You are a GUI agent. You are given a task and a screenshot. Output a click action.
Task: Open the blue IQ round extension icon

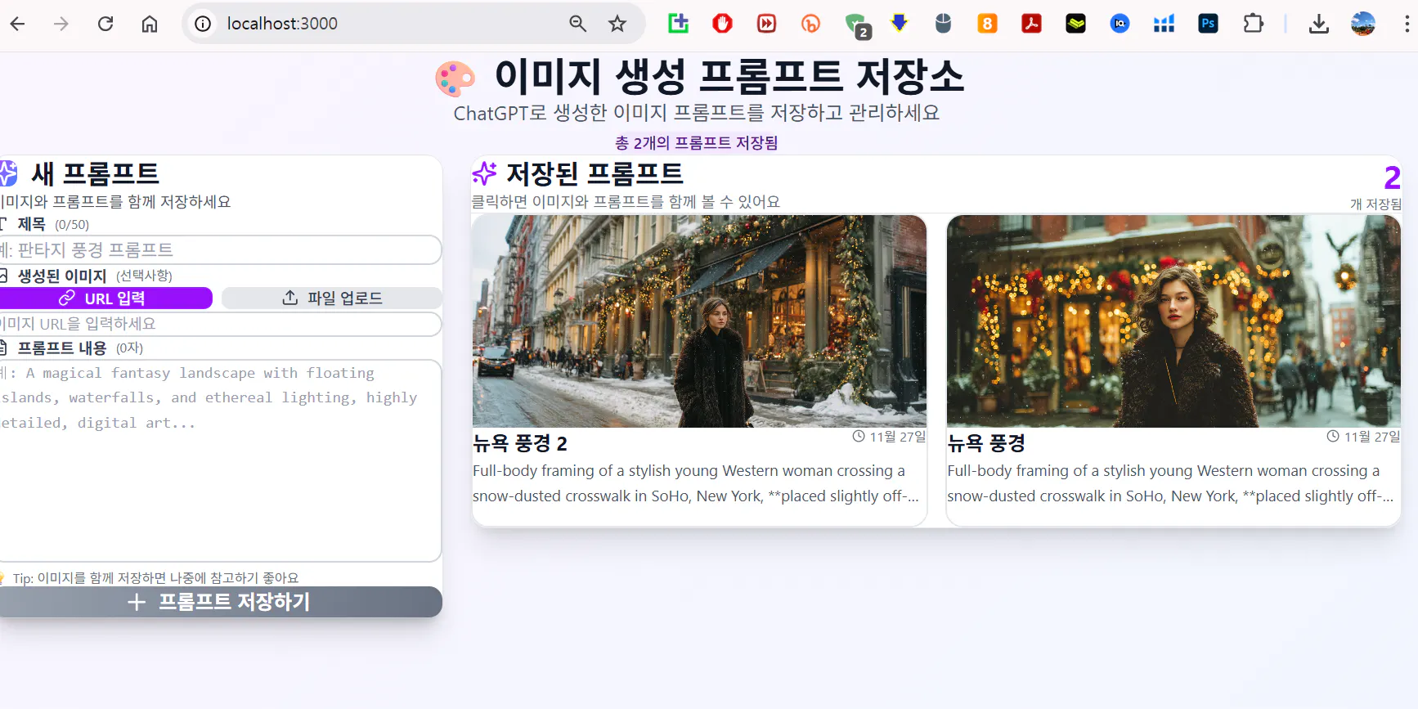point(1120,24)
